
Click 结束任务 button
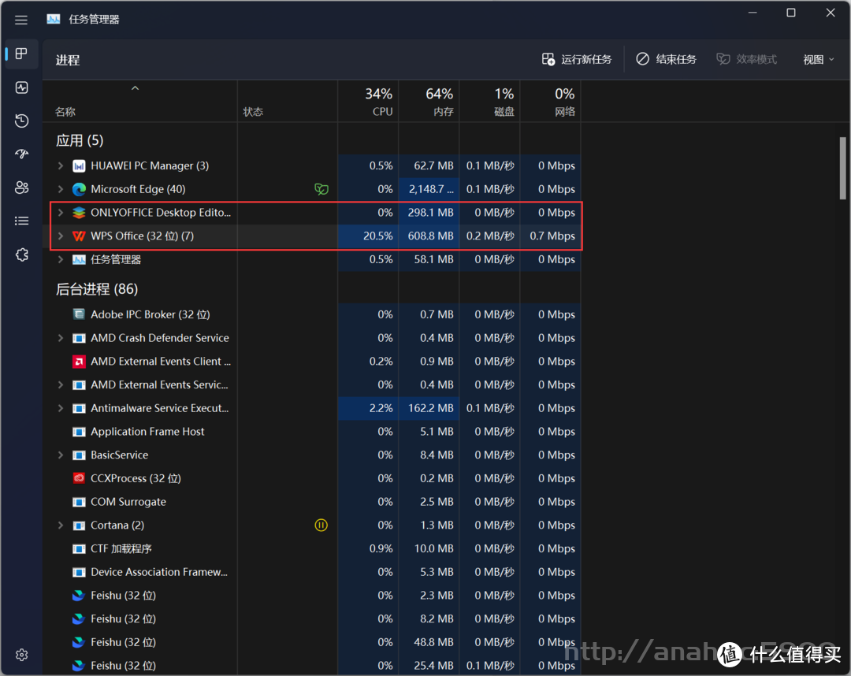coord(666,59)
